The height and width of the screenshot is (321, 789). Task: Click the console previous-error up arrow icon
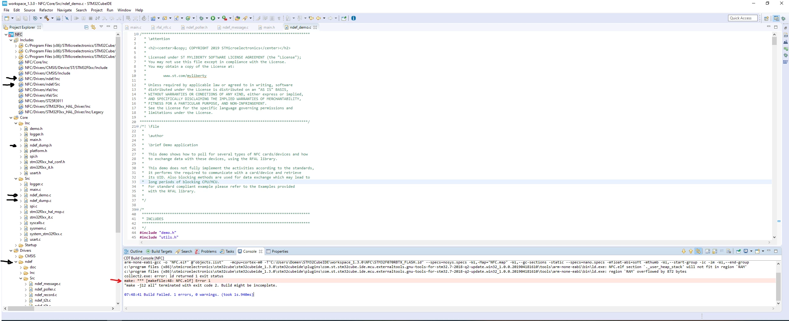pos(691,251)
